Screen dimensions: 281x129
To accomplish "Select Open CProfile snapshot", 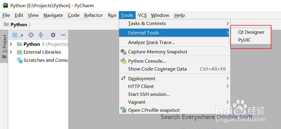I will tap(175, 110).
